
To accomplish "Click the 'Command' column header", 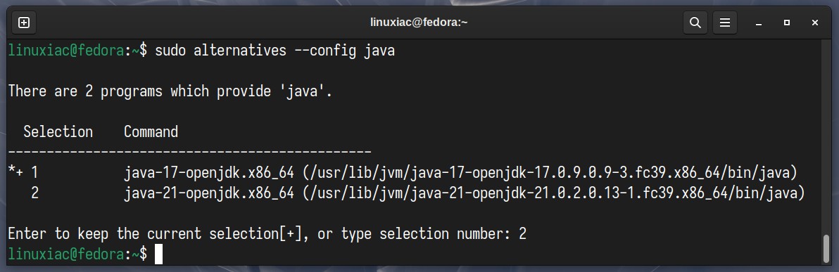I will [151, 131].
